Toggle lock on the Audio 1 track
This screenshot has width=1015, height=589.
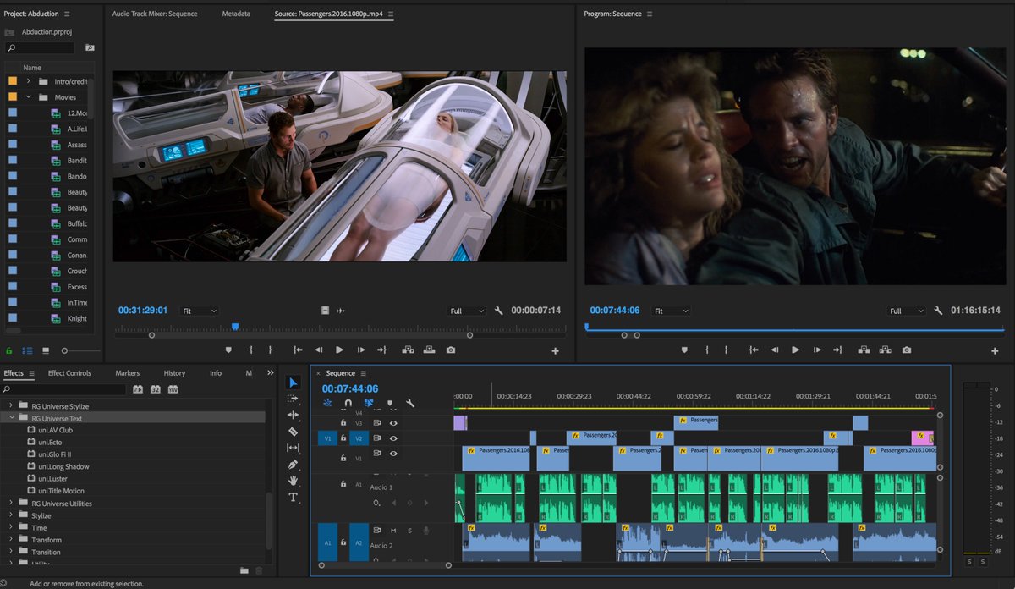click(x=343, y=484)
